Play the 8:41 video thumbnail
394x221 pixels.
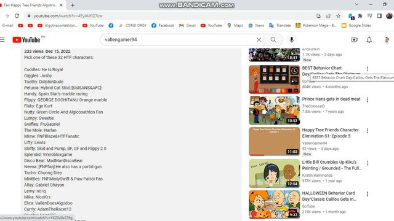tap(275, 55)
